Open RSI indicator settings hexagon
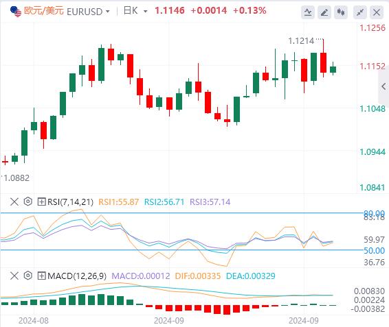389x327 pixels. [x=28, y=202]
